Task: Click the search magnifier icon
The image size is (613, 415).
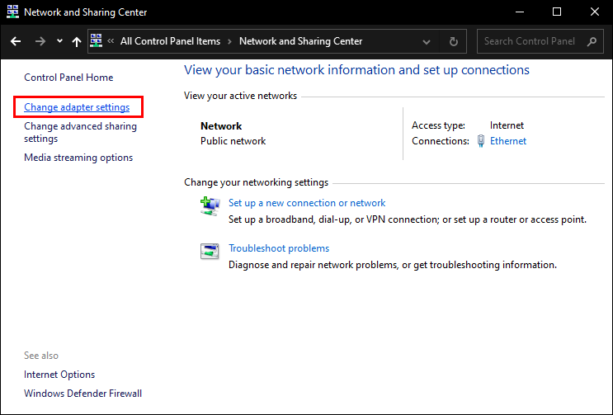Action: point(592,41)
